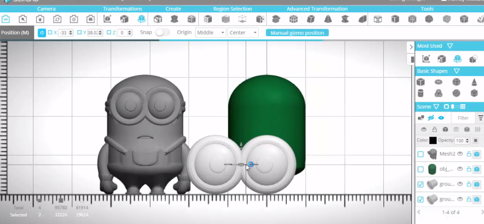Image resolution: width=484 pixels, height=224 pixels.
Task: Activate the pan camera hand tool
Action: click(40, 19)
